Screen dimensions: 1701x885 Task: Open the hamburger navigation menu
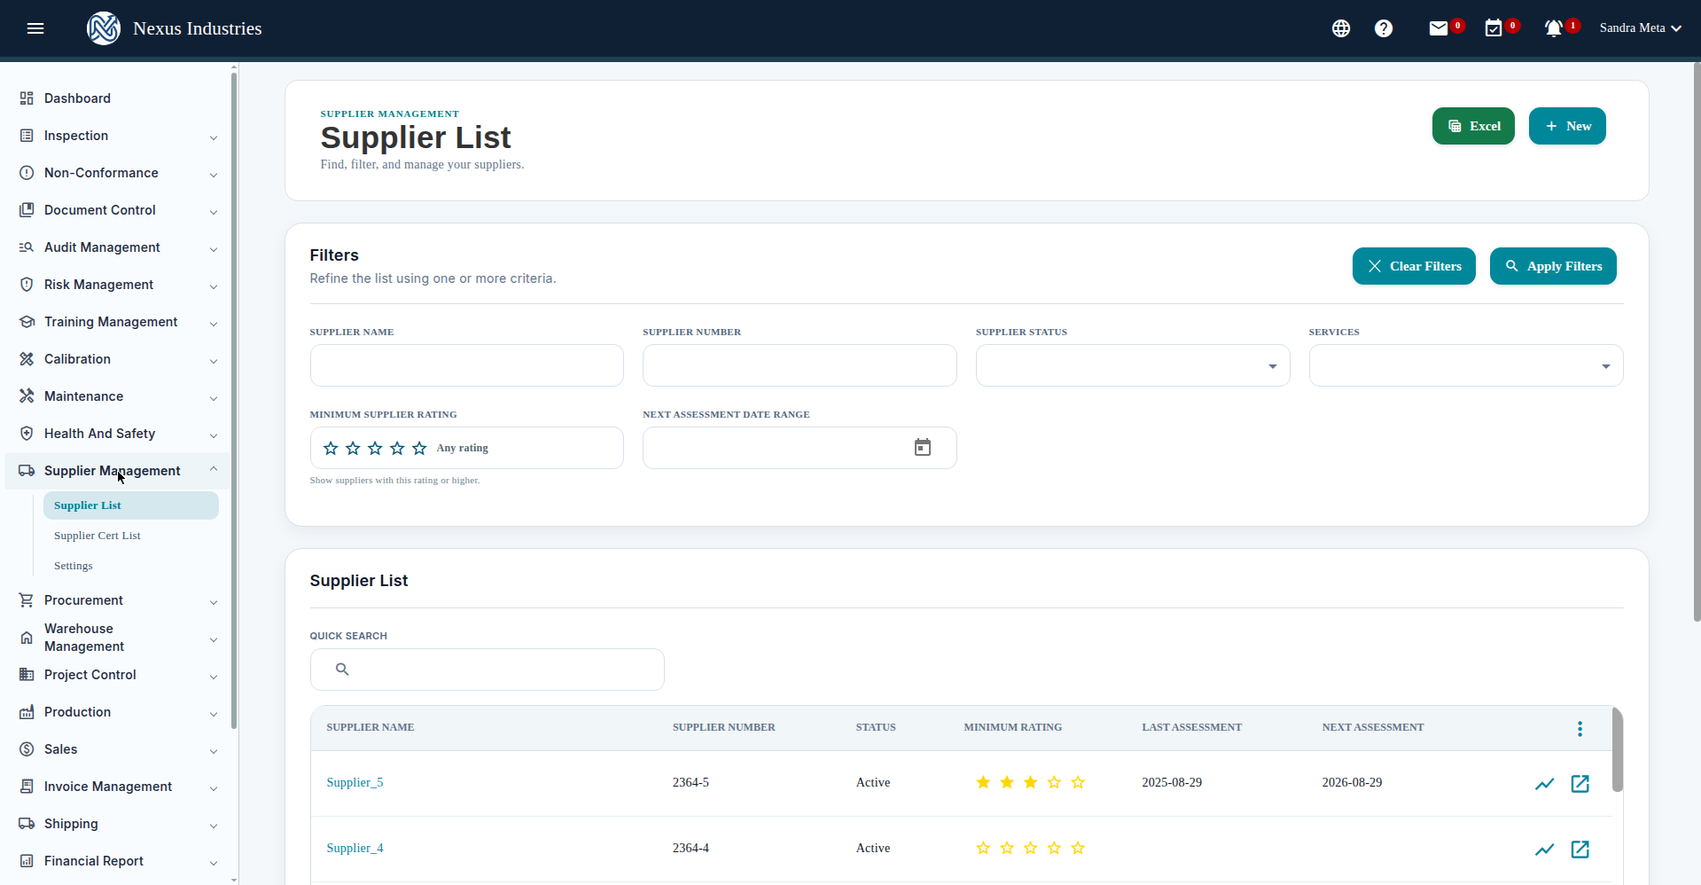[35, 28]
